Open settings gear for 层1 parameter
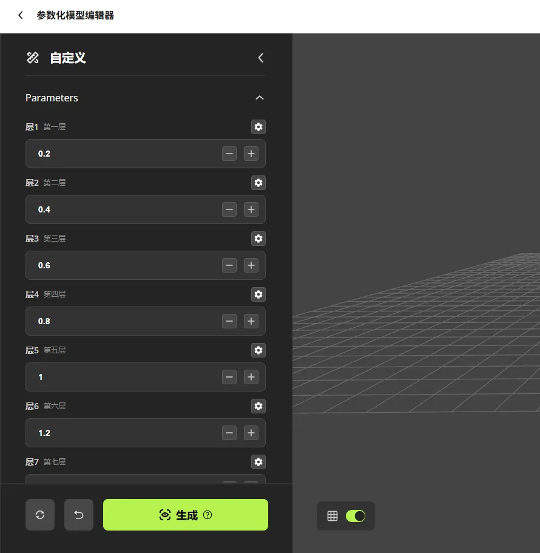Screen dimensions: 540x553 click(258, 127)
